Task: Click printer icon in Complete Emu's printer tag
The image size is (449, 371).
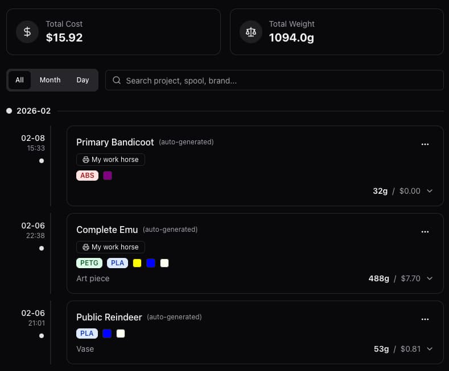Action: pos(86,247)
